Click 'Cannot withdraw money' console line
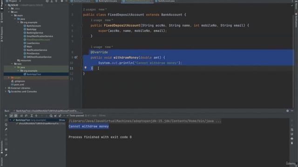This screenshot has height=167, width=298. click(88, 126)
